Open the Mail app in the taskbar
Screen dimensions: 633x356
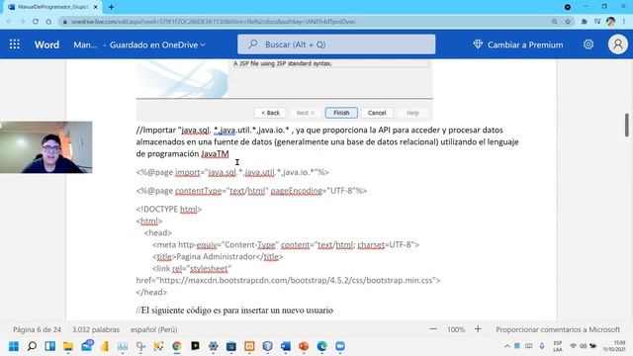coord(87,346)
